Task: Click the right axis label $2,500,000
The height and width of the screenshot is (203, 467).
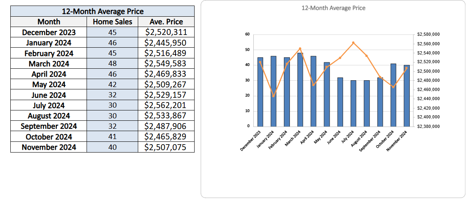Action: [x=428, y=71]
